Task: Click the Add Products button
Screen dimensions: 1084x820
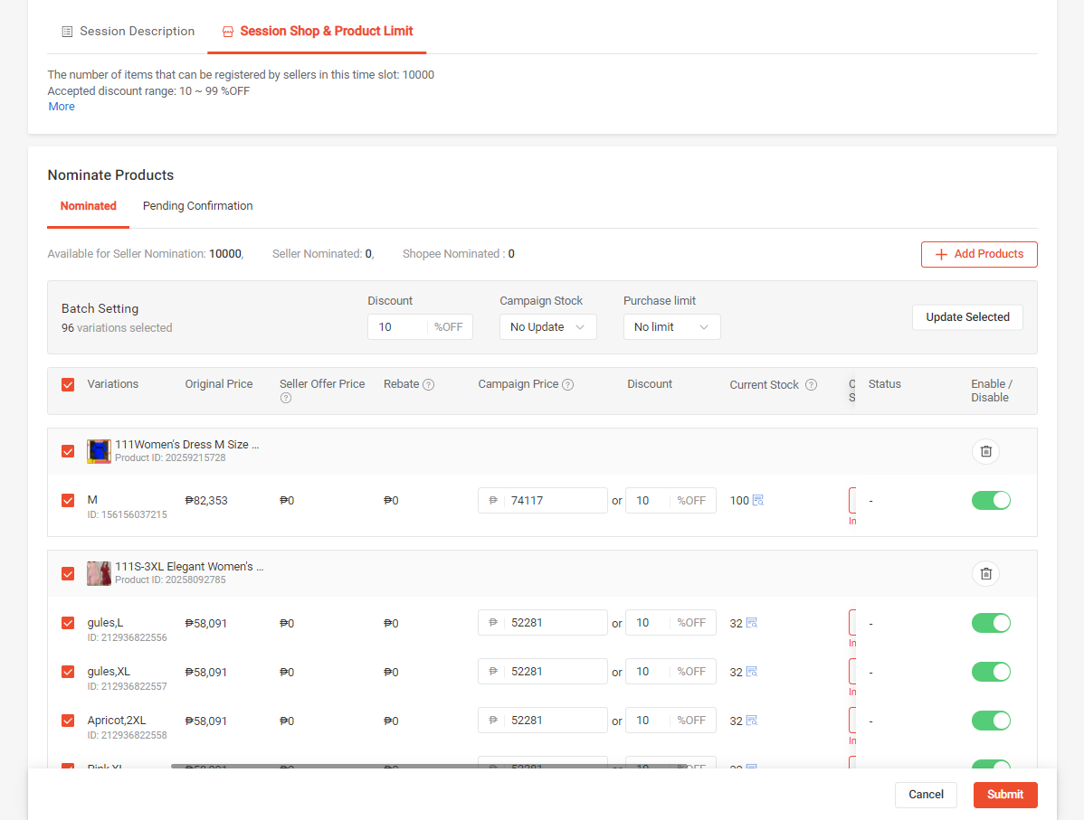Action: (979, 254)
